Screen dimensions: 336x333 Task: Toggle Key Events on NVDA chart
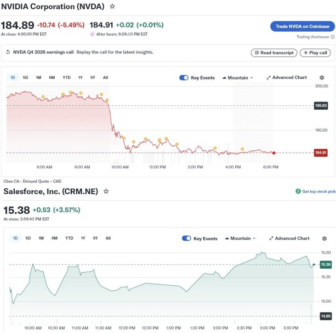click(x=184, y=78)
